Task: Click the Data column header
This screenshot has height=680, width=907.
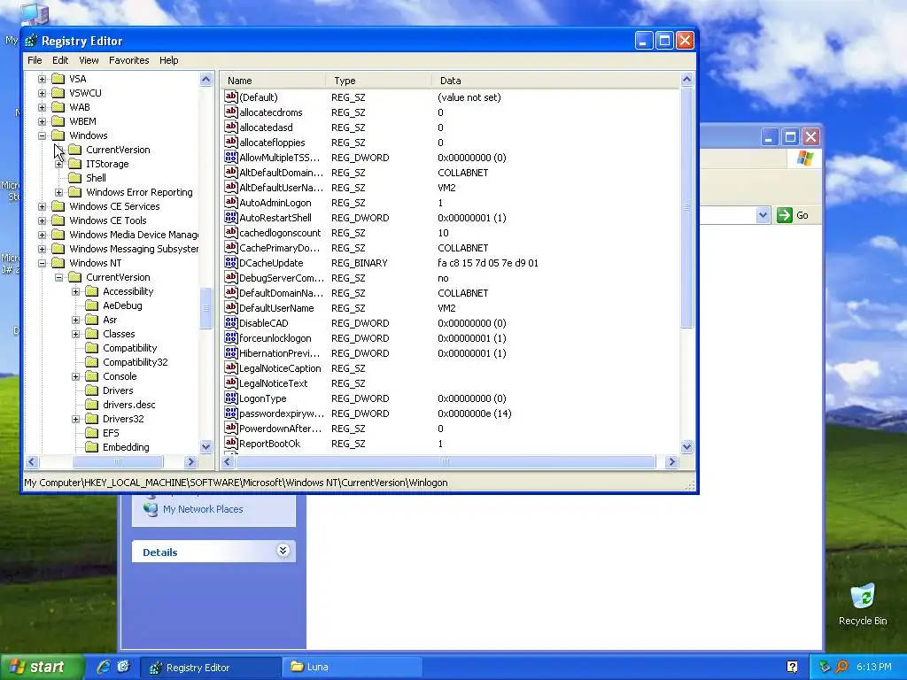Action: tap(555, 81)
